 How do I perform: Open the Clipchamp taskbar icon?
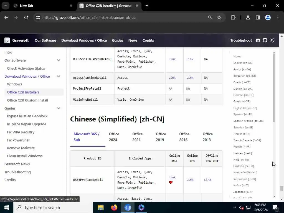coord(141,207)
